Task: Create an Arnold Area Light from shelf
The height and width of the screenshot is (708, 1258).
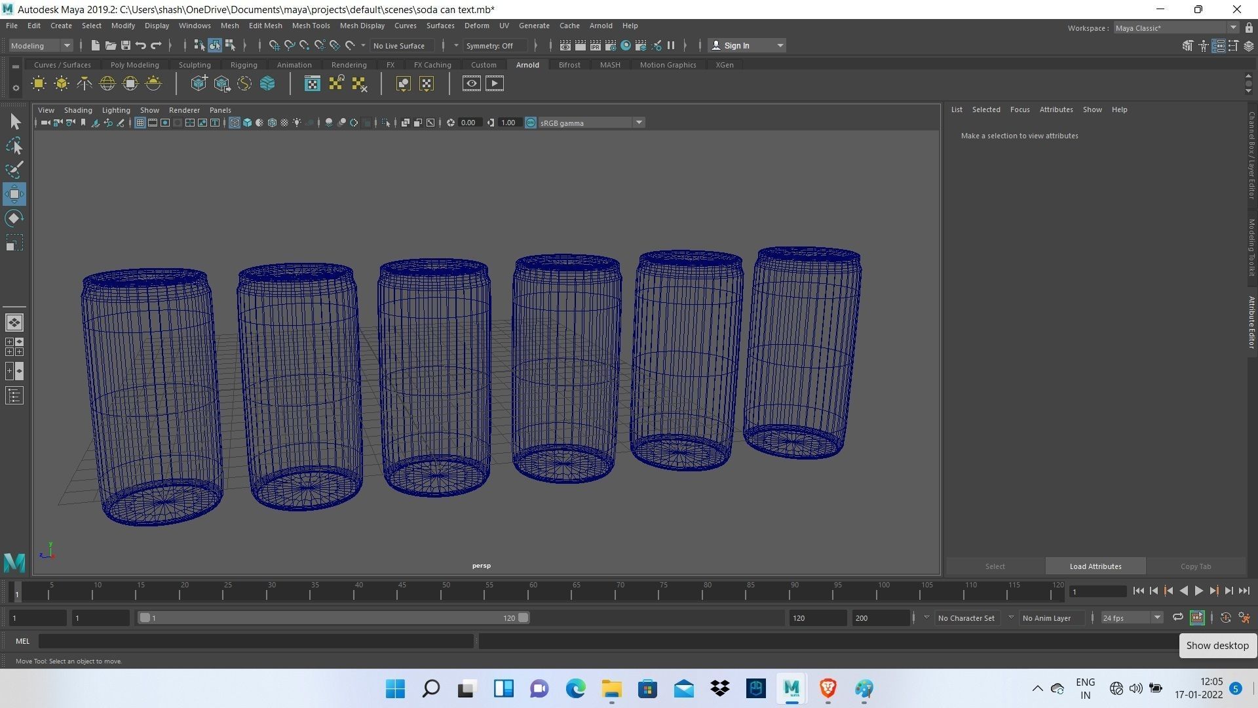Action: pos(39,83)
